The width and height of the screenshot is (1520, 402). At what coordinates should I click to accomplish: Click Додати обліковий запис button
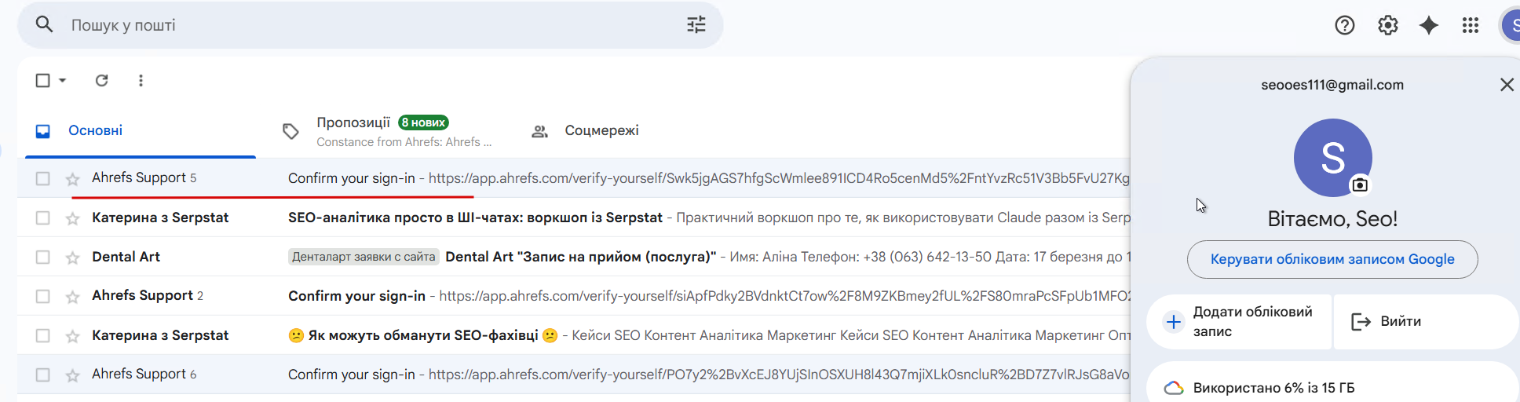coord(1239,321)
